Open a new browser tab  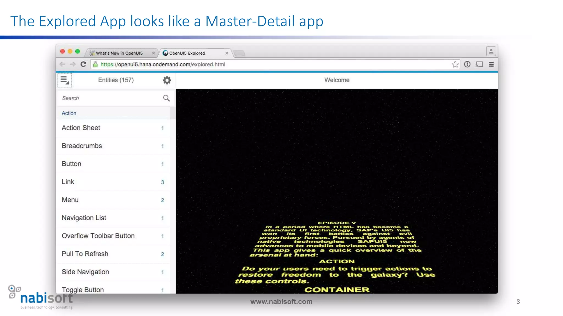pyautogui.click(x=239, y=53)
